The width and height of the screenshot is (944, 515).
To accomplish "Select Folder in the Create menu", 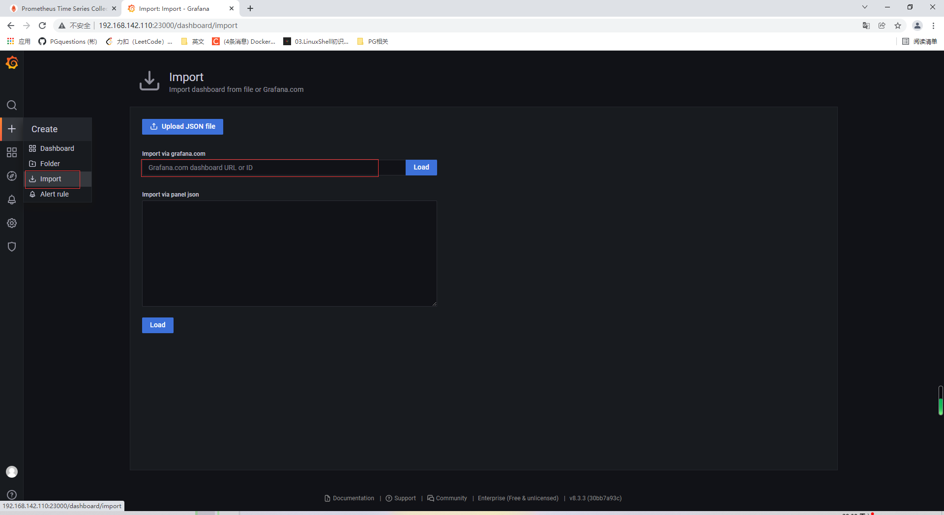I will (x=58, y=164).
